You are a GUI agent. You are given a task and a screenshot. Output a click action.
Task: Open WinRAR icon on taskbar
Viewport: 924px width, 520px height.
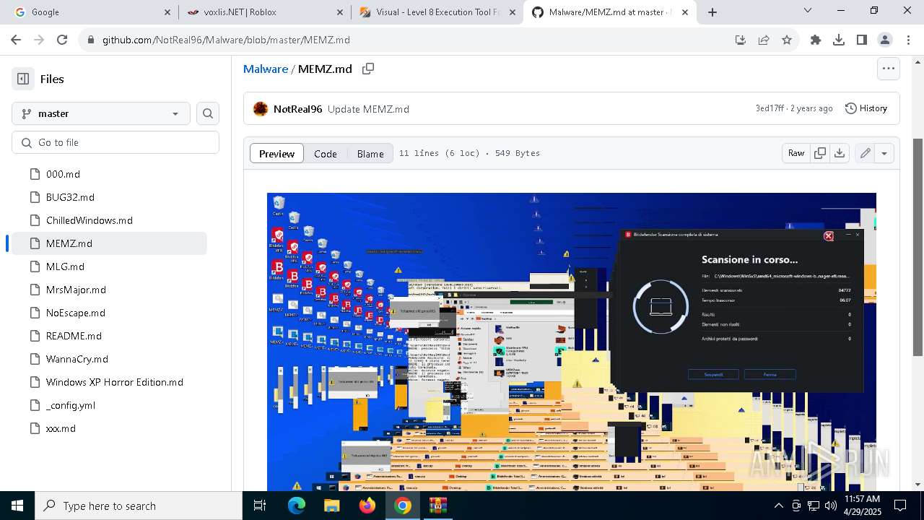click(438, 506)
